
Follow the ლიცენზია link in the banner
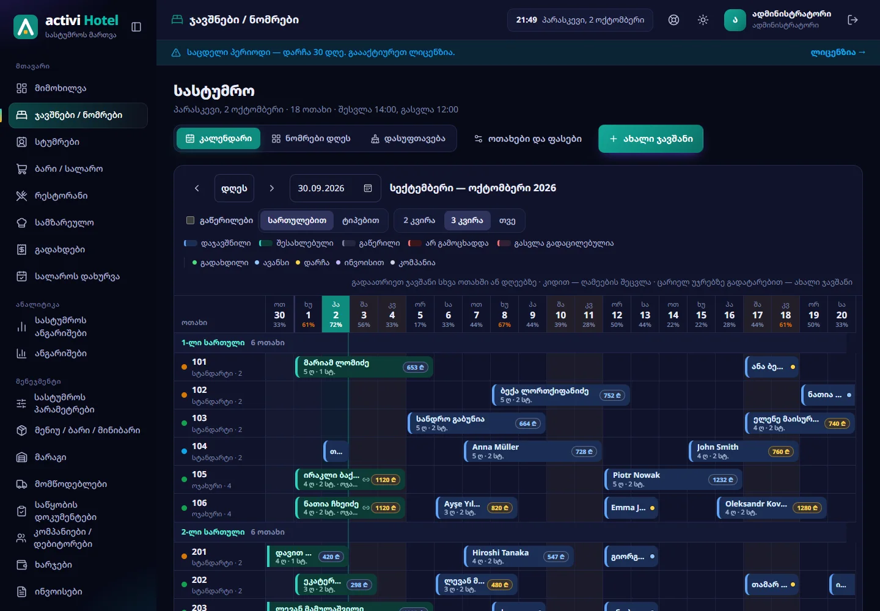point(838,53)
